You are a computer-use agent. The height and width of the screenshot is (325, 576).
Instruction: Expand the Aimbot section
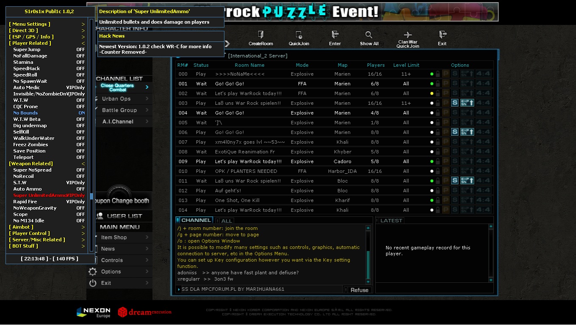click(x=47, y=227)
